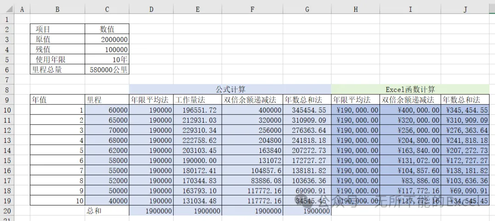The image size is (495, 221).
Task: Select column I header
Action: coord(410,10)
